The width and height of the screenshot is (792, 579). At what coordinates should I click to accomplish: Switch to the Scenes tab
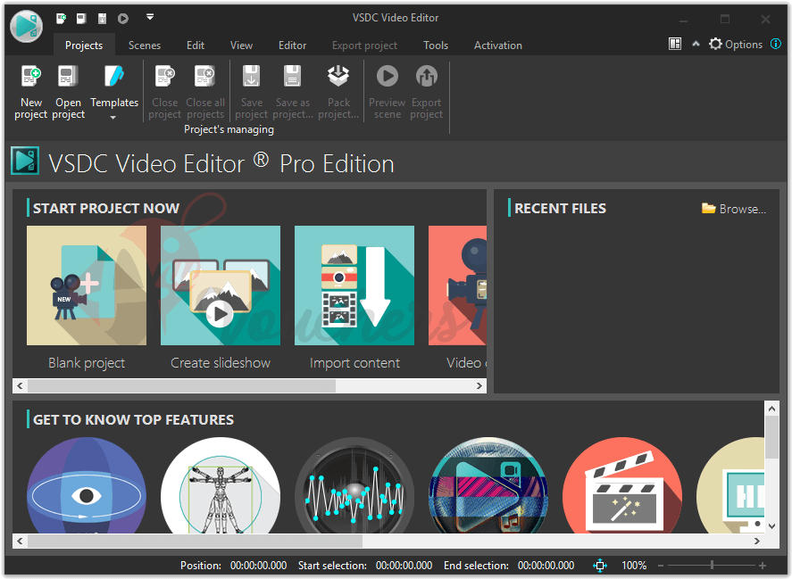pyautogui.click(x=144, y=45)
